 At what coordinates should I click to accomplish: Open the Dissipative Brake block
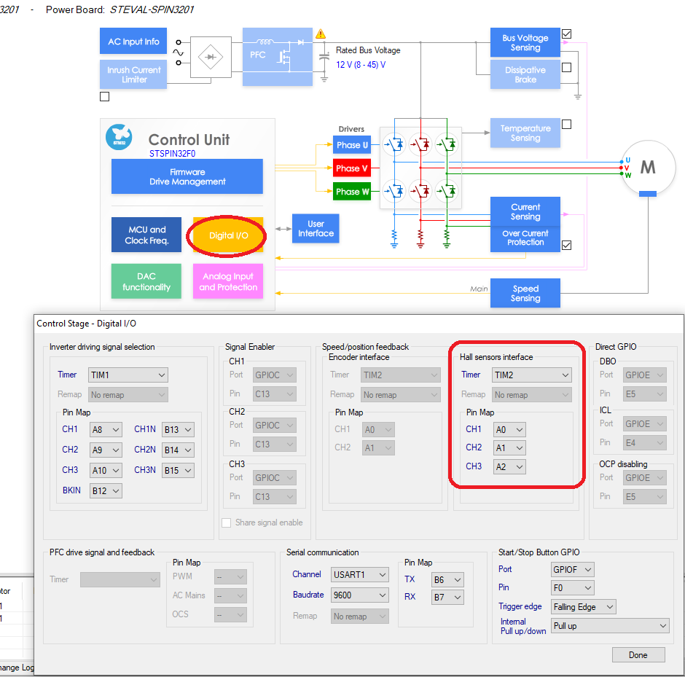525,74
